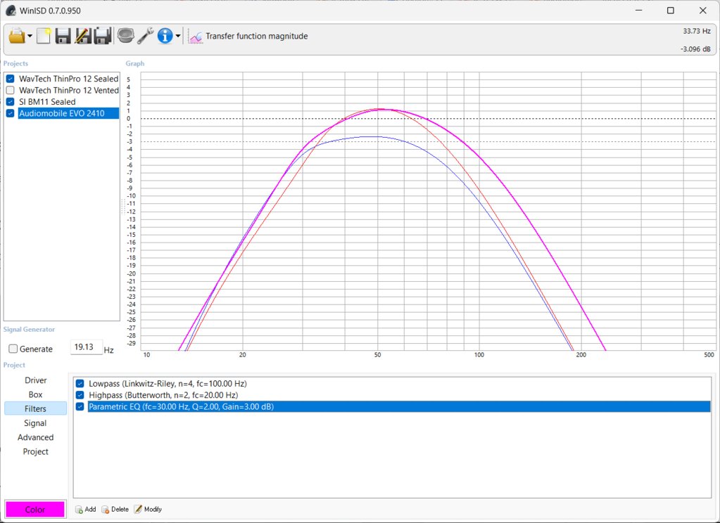This screenshot has width=720, height=523.
Task: Open project folder icon in toolbar
Action: point(16,36)
